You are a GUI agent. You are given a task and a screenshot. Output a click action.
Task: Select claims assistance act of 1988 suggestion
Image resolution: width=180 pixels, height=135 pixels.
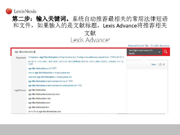coord(50,81)
